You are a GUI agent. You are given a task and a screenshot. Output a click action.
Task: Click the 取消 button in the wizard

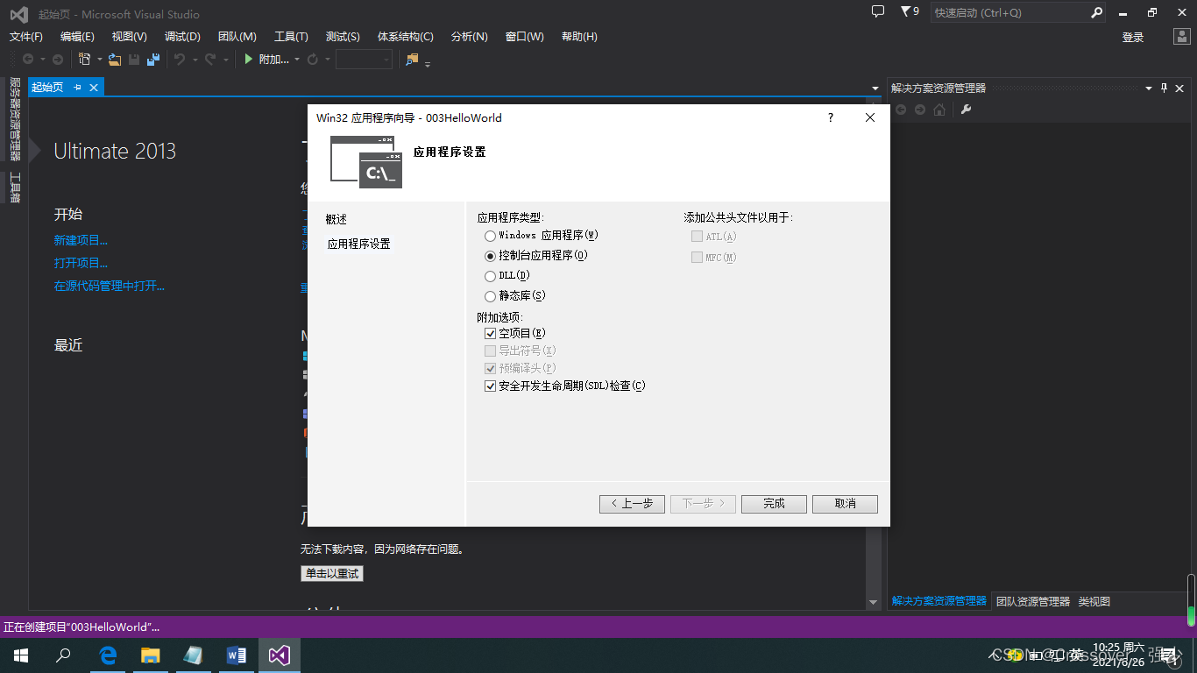coord(845,504)
